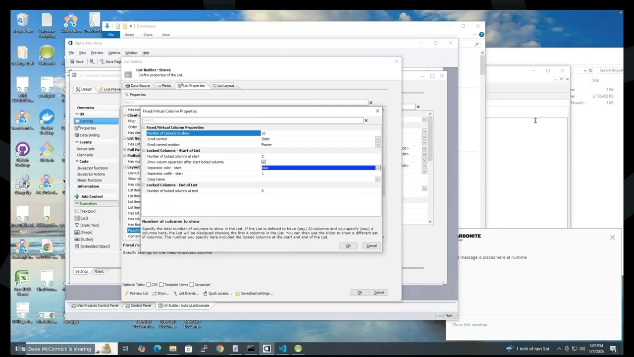Collapse the UX section in sidebar
The image size is (634, 357).
click(77, 114)
